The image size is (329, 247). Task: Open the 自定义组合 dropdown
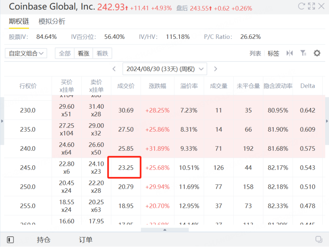point(26,53)
